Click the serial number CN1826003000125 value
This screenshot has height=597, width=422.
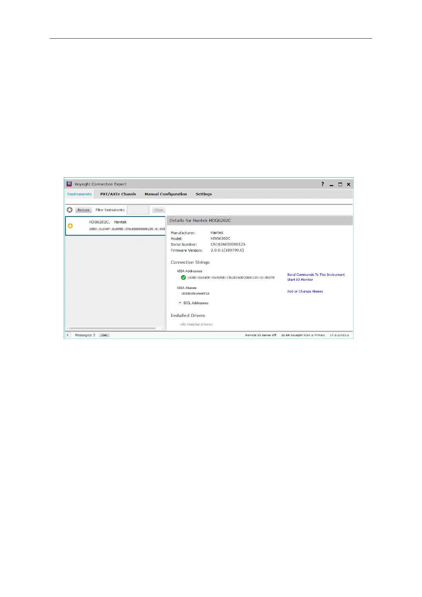228,244
